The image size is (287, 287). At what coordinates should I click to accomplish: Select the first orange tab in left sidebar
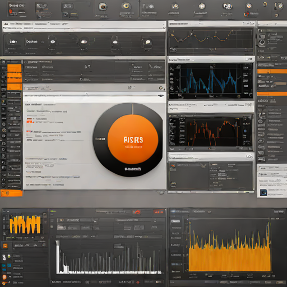[15, 68]
